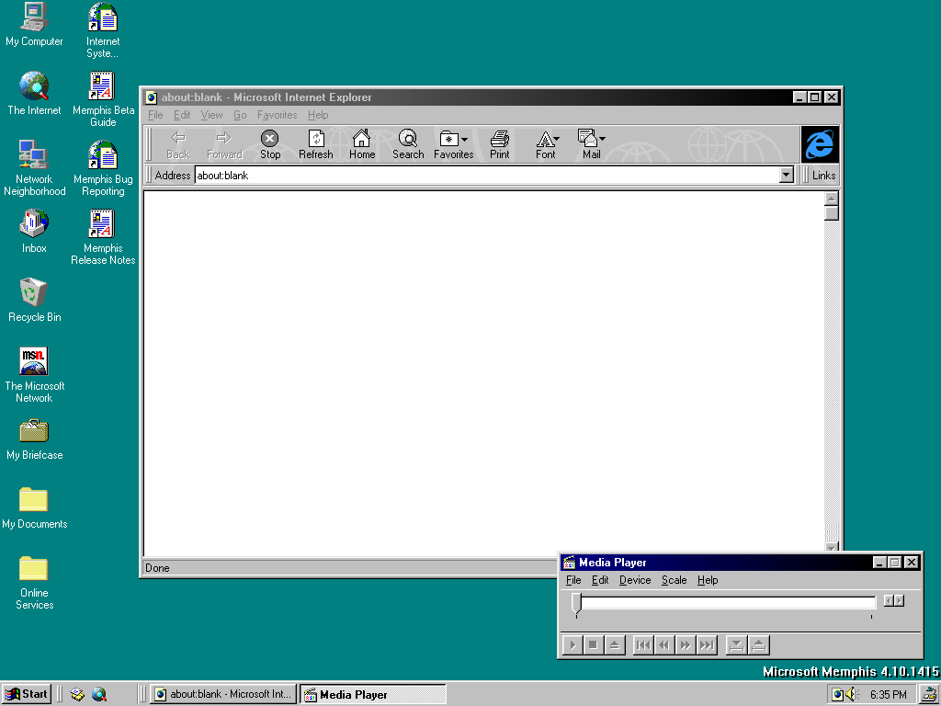Click the Media Player seek slider track
This screenshot has height=706, width=941.
[x=726, y=603]
